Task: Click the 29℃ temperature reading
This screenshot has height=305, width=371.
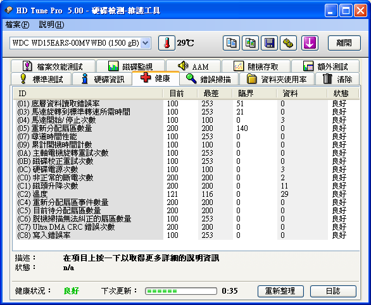Action: point(185,43)
